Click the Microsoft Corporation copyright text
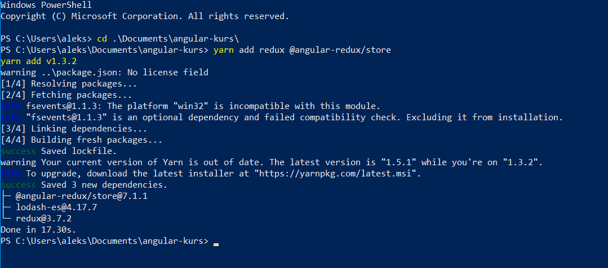608x268 pixels. (144, 16)
